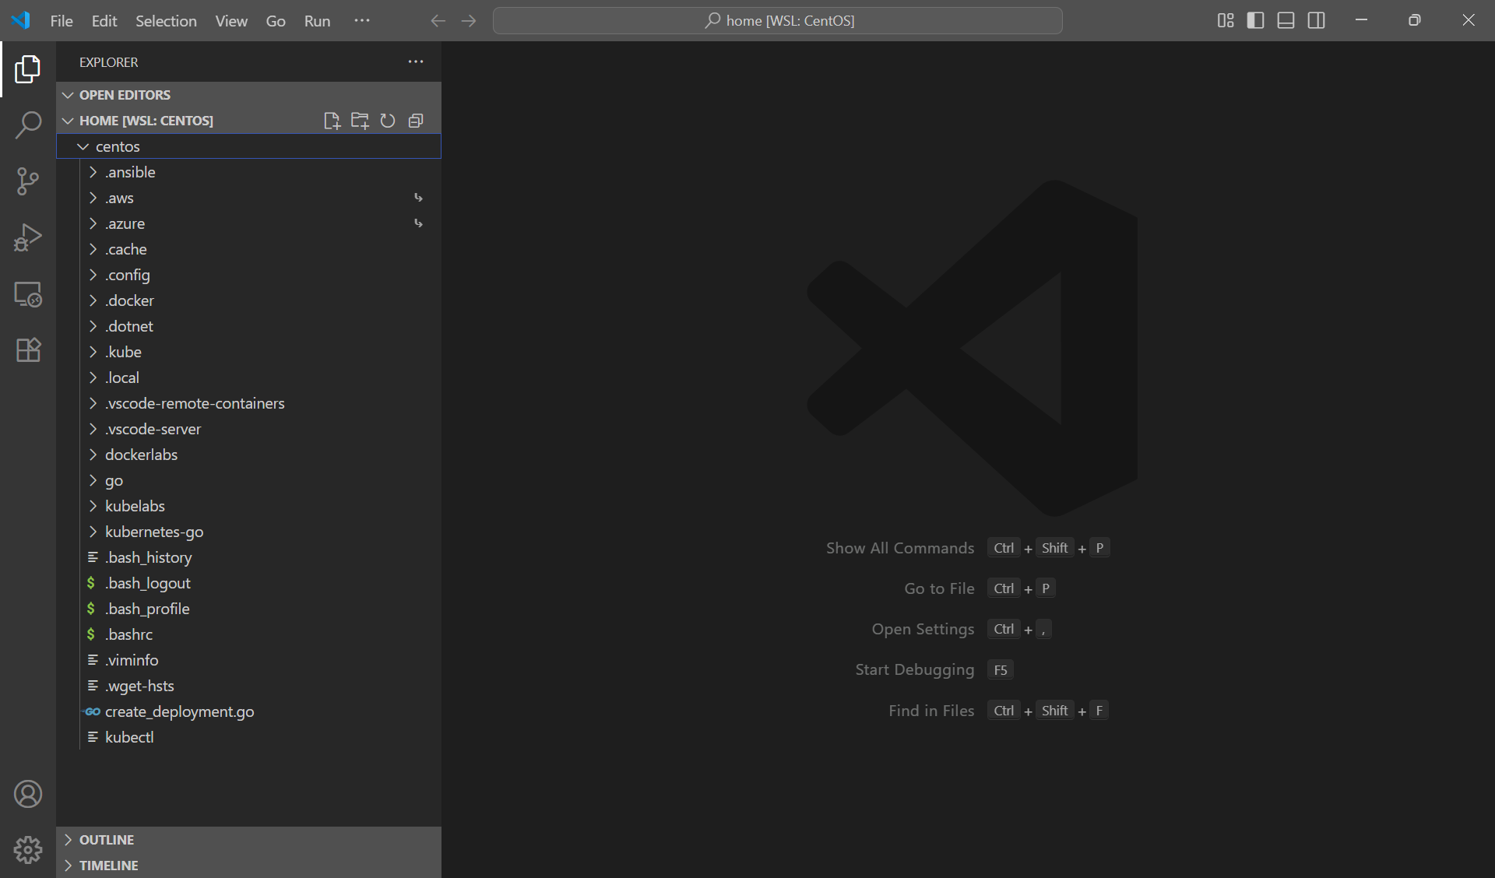Show more menu items ellipsis
The width and height of the screenshot is (1495, 878).
coord(362,21)
